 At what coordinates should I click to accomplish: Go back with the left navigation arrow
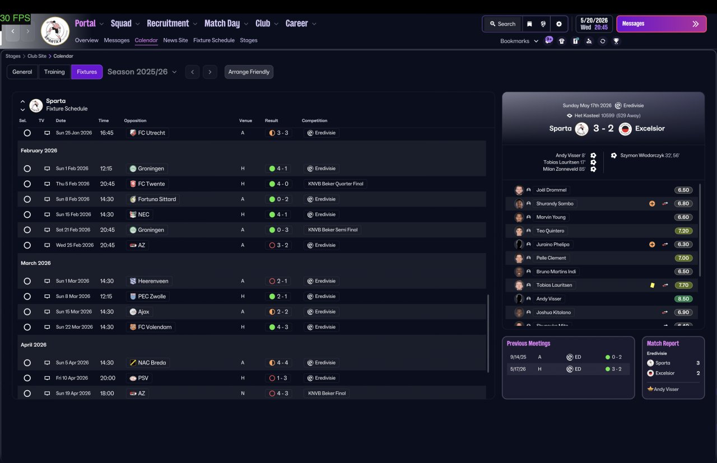click(12, 32)
